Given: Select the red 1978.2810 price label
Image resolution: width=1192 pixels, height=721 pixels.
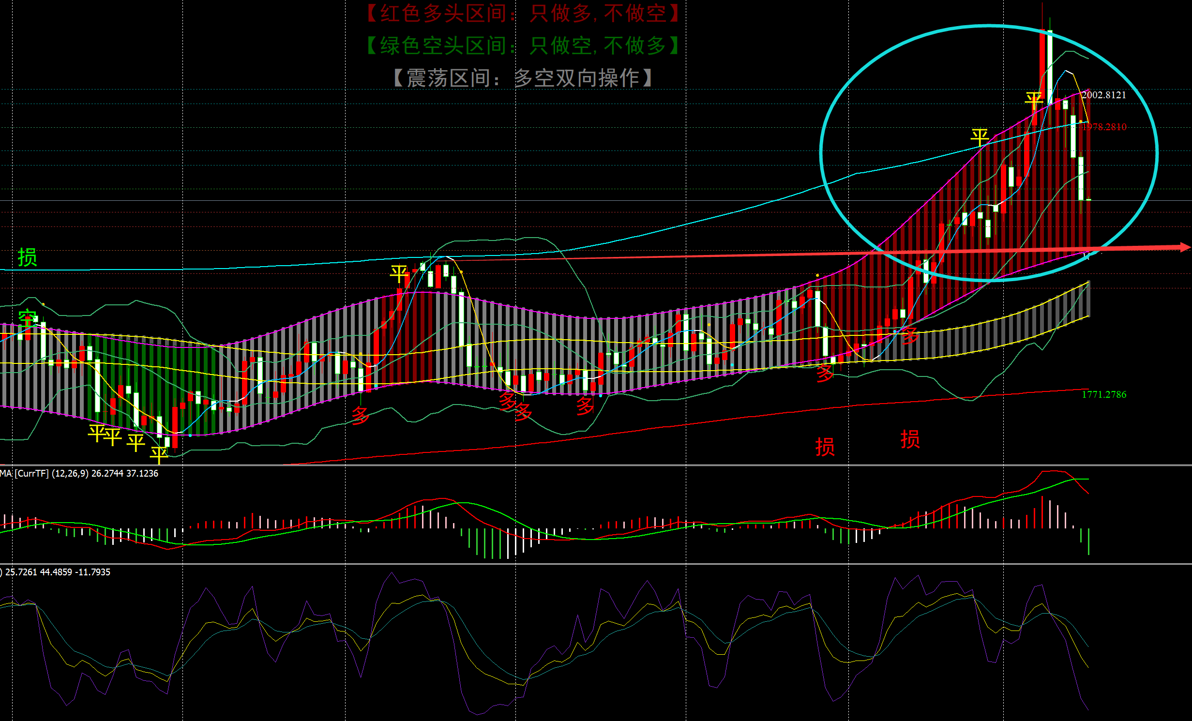Looking at the screenshot, I should pos(1104,127).
